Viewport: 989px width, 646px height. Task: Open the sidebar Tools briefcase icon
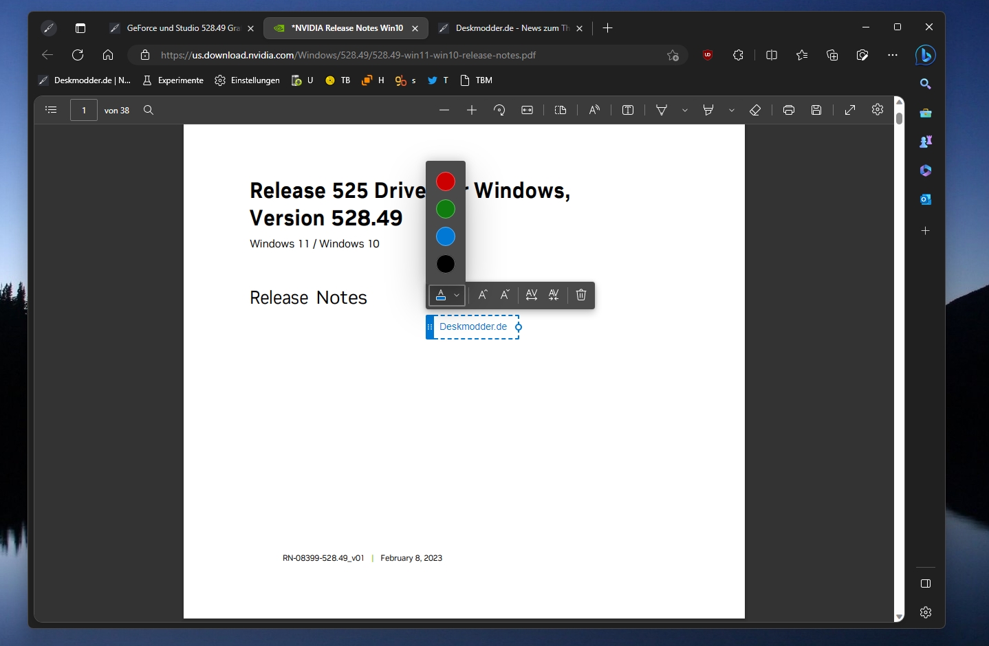[926, 113]
